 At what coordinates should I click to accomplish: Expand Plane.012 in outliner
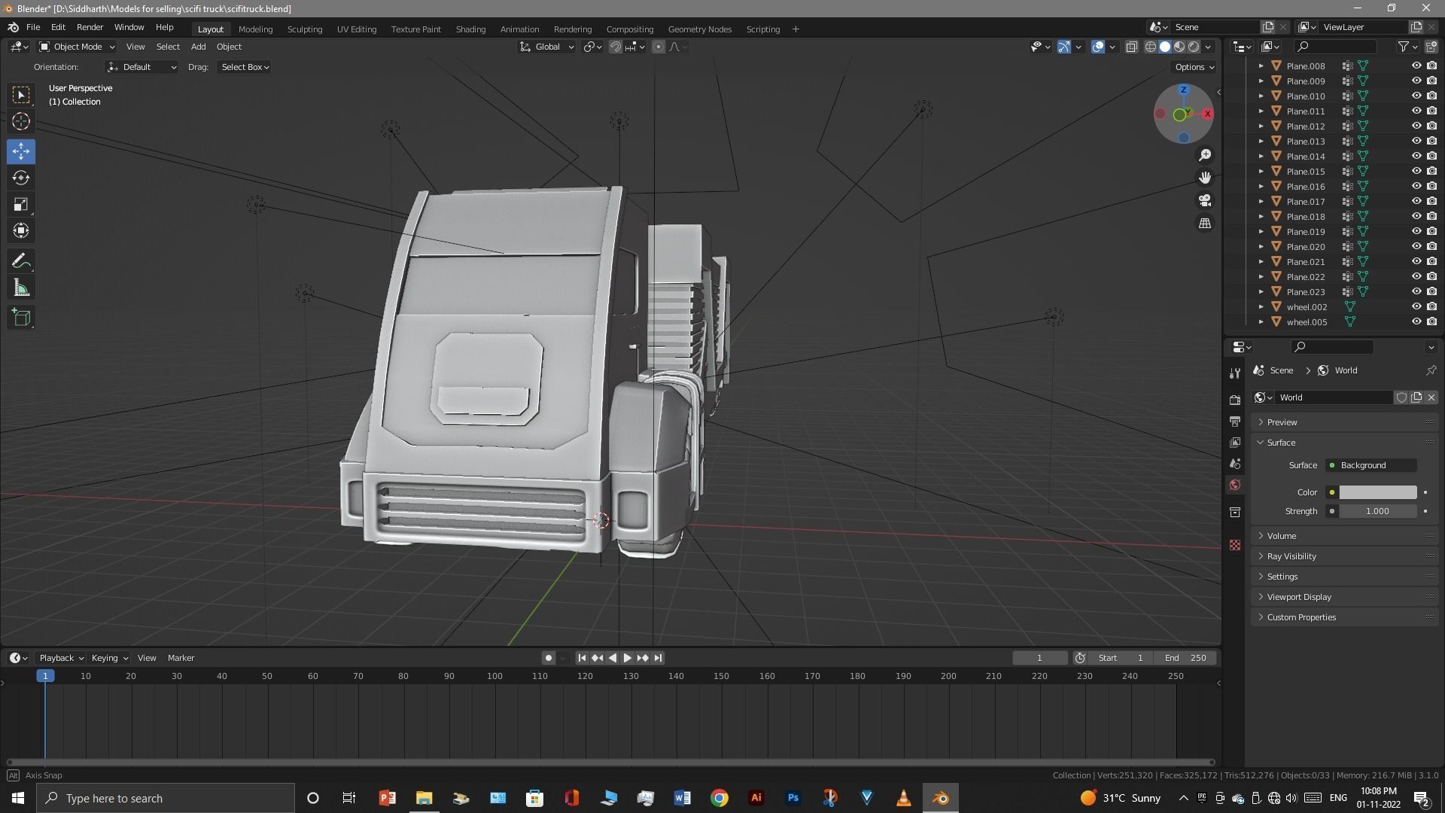pyautogui.click(x=1261, y=126)
